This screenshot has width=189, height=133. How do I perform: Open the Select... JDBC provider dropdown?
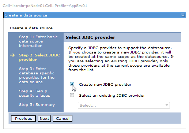point(124,105)
